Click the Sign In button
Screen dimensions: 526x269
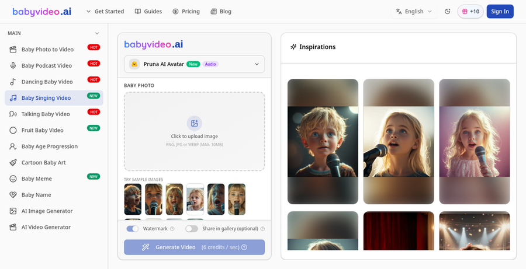[500, 12]
